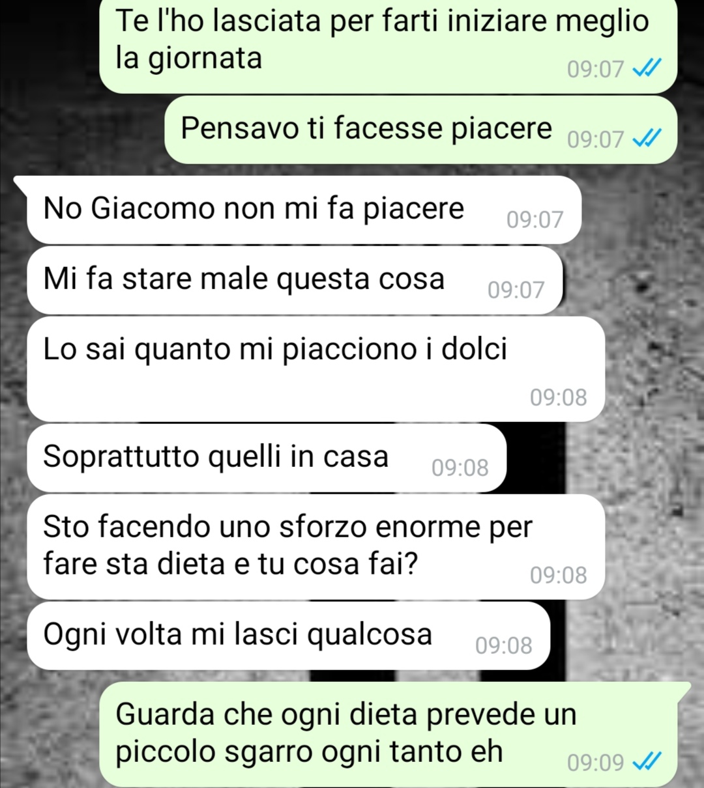
Task: Tap the 09:08 timestamp on "Ogni volta mi lasci"
Action: [x=504, y=645]
